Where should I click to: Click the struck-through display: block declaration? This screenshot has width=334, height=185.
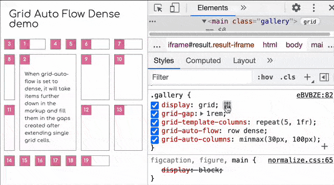[192, 170]
